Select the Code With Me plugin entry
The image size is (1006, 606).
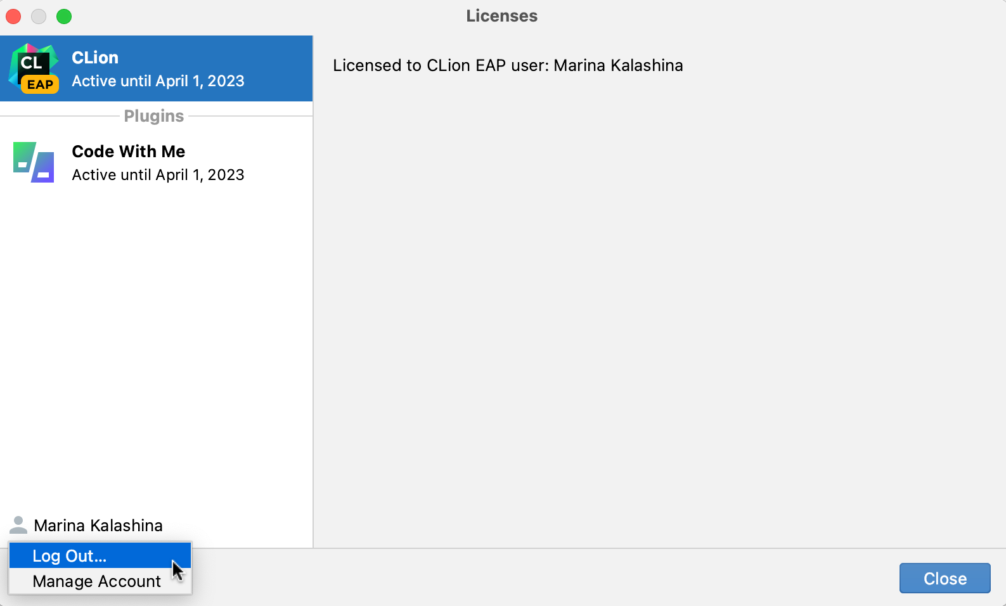pyautogui.click(x=156, y=162)
